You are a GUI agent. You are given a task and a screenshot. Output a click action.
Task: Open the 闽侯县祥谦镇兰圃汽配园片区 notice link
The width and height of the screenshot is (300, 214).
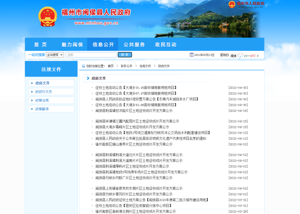[137, 121]
